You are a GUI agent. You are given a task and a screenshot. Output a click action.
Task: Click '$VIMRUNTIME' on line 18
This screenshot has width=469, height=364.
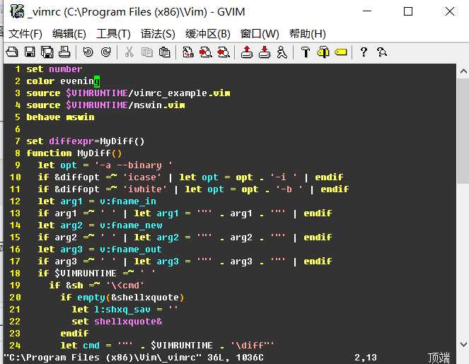click(86, 273)
